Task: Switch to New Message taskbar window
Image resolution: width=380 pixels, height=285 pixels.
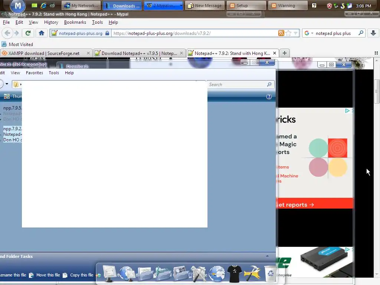Action: coord(205,6)
